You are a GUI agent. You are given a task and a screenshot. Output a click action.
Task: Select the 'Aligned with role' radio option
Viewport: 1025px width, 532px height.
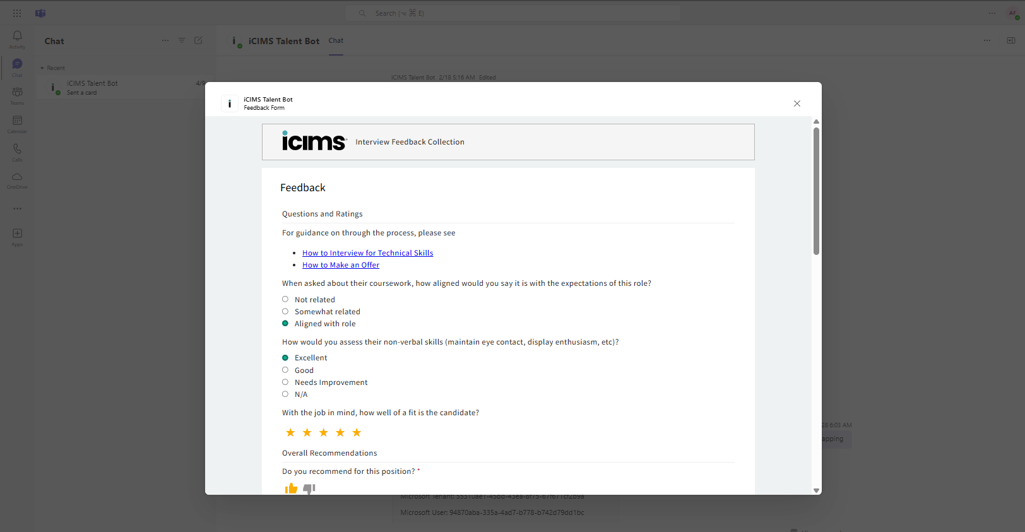tap(285, 323)
